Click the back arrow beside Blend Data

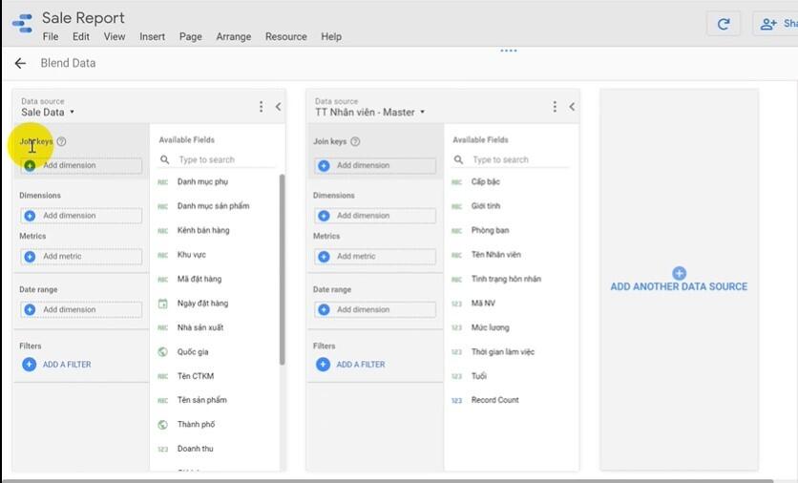pos(20,63)
